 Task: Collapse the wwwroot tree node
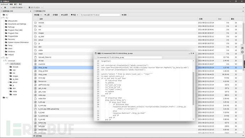(x=4, y=61)
